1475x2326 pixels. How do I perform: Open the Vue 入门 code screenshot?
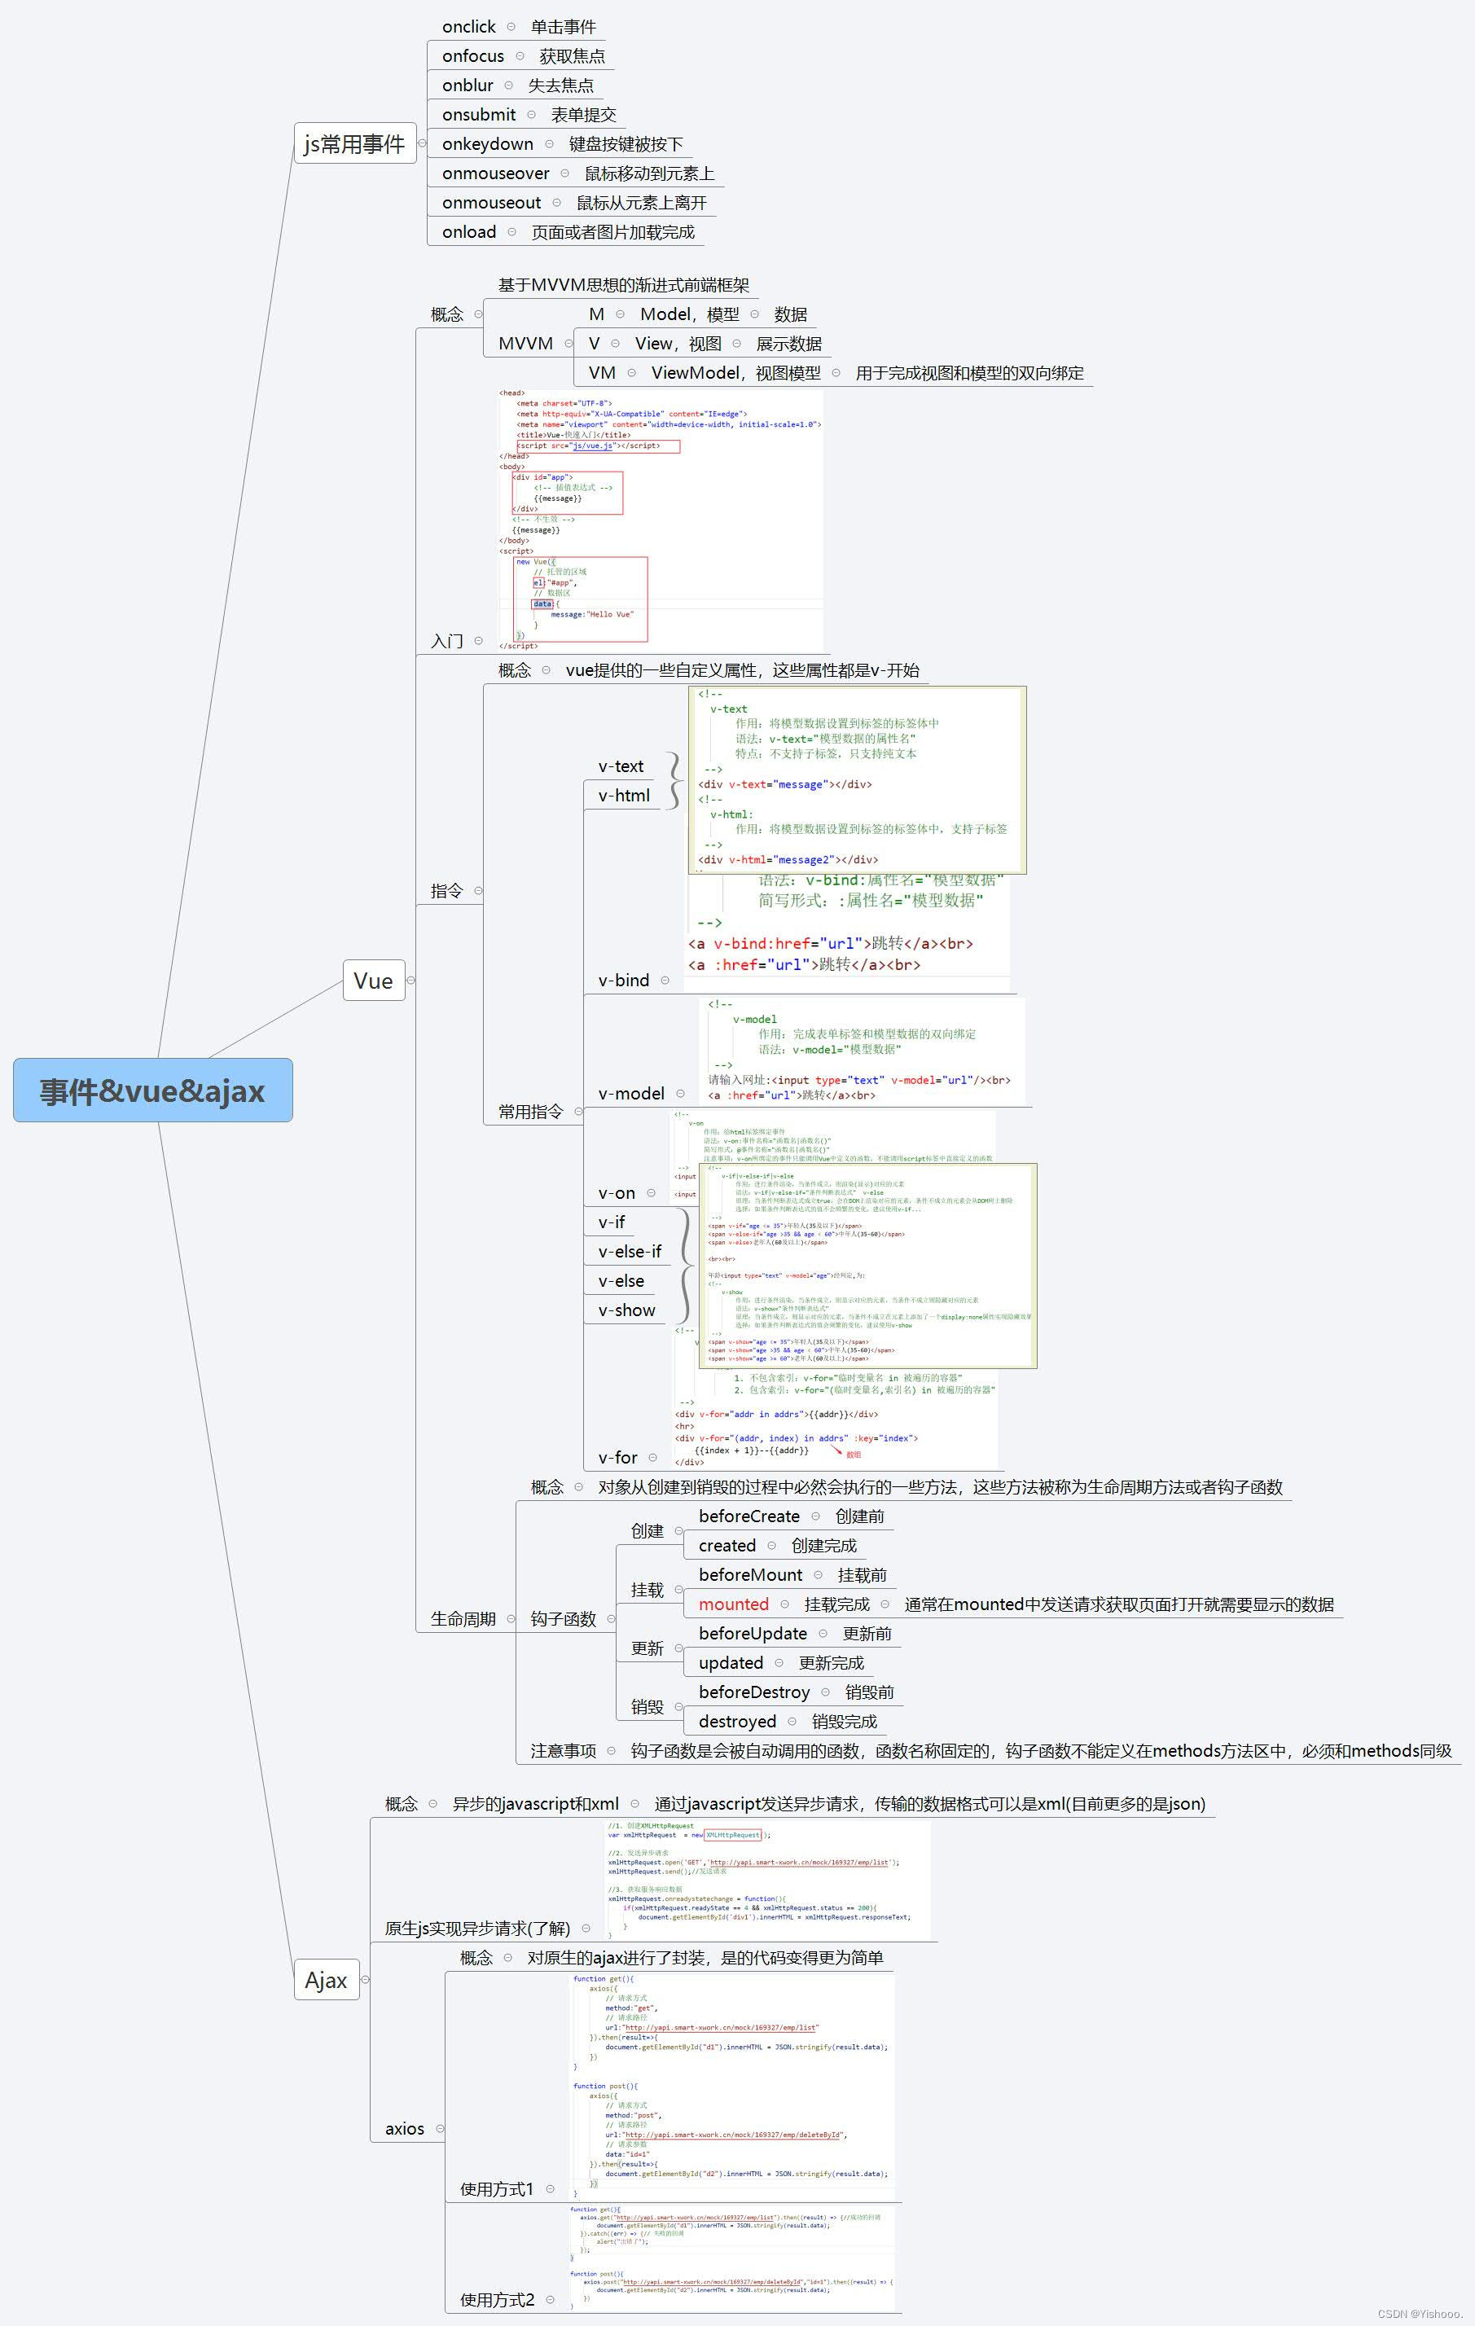coord(661,520)
